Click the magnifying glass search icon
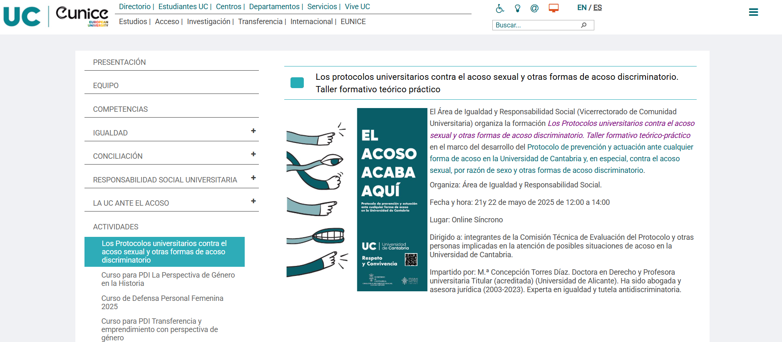Viewport: 782px width, 342px height. click(x=584, y=25)
